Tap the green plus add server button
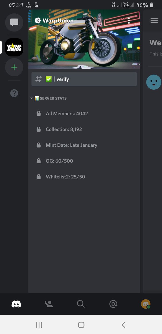 pyautogui.click(x=14, y=67)
